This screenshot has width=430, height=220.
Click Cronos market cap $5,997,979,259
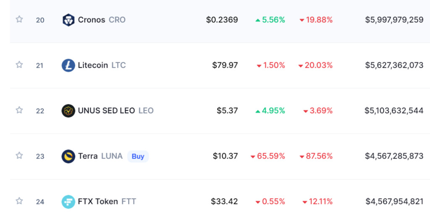(x=394, y=20)
